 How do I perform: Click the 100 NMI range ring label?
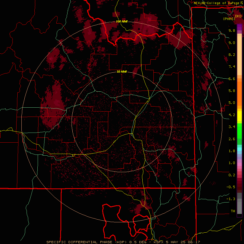click(122, 21)
